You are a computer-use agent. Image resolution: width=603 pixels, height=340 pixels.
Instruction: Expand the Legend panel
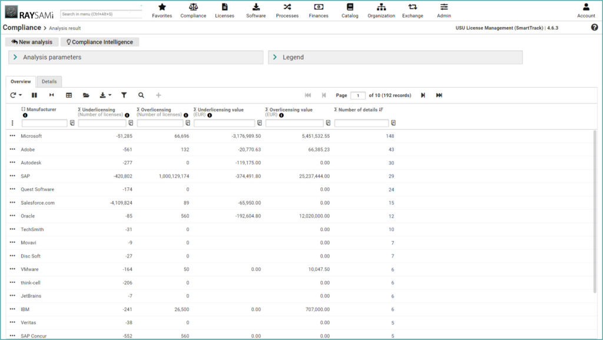pos(395,57)
